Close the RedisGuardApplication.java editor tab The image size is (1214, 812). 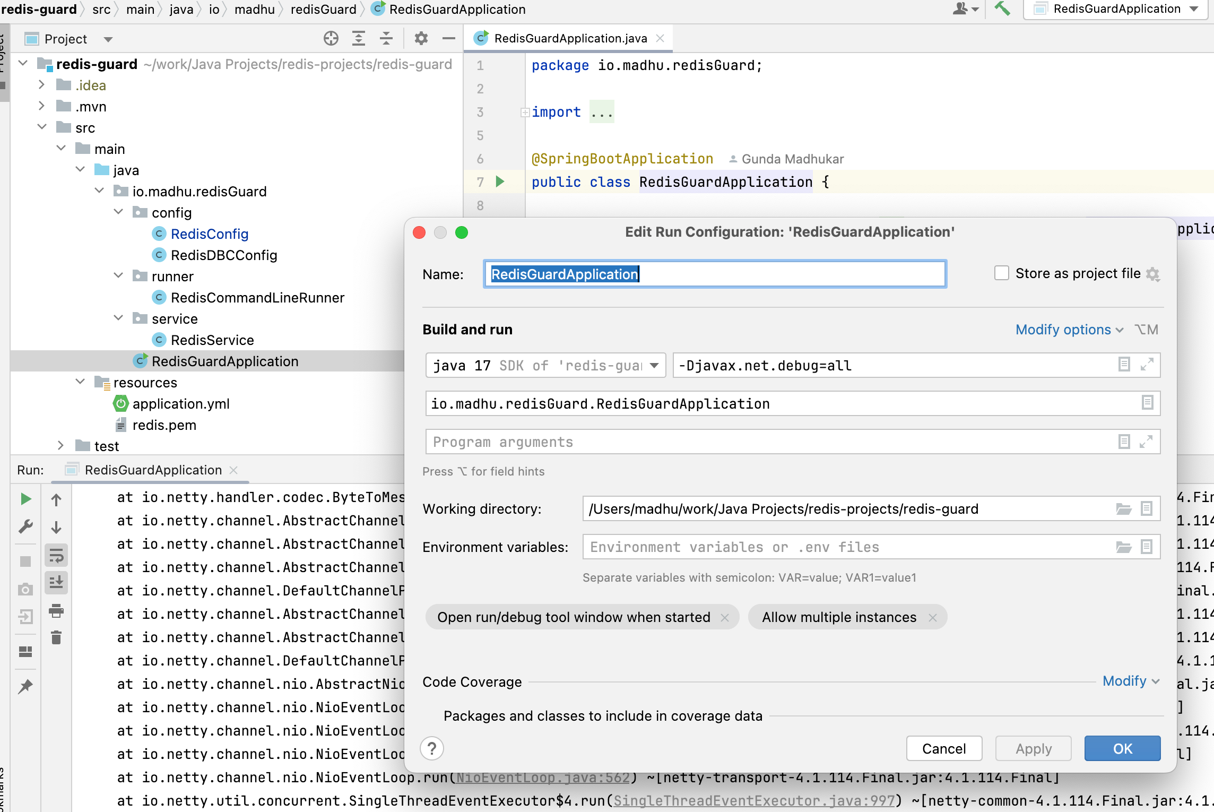point(660,38)
